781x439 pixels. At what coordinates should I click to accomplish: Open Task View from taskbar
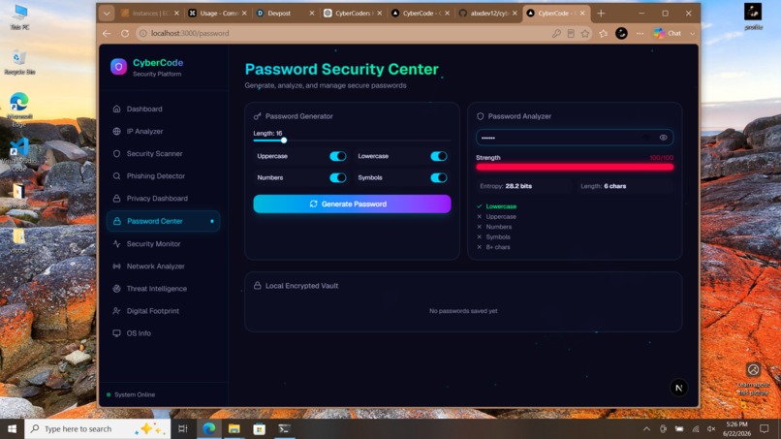(183, 428)
